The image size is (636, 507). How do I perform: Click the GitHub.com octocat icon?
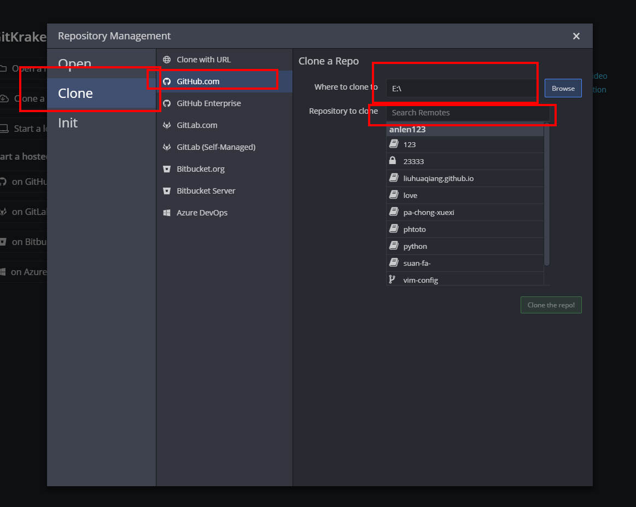(167, 81)
